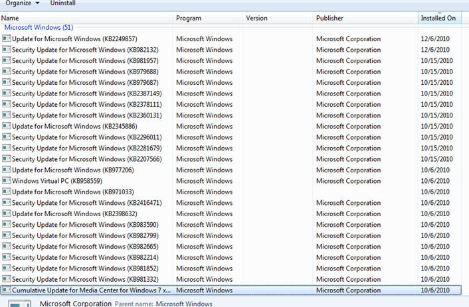Select Security Update (KB981332) name text
Image resolution: width=469 pixels, height=307 pixels.
[x=85, y=279]
